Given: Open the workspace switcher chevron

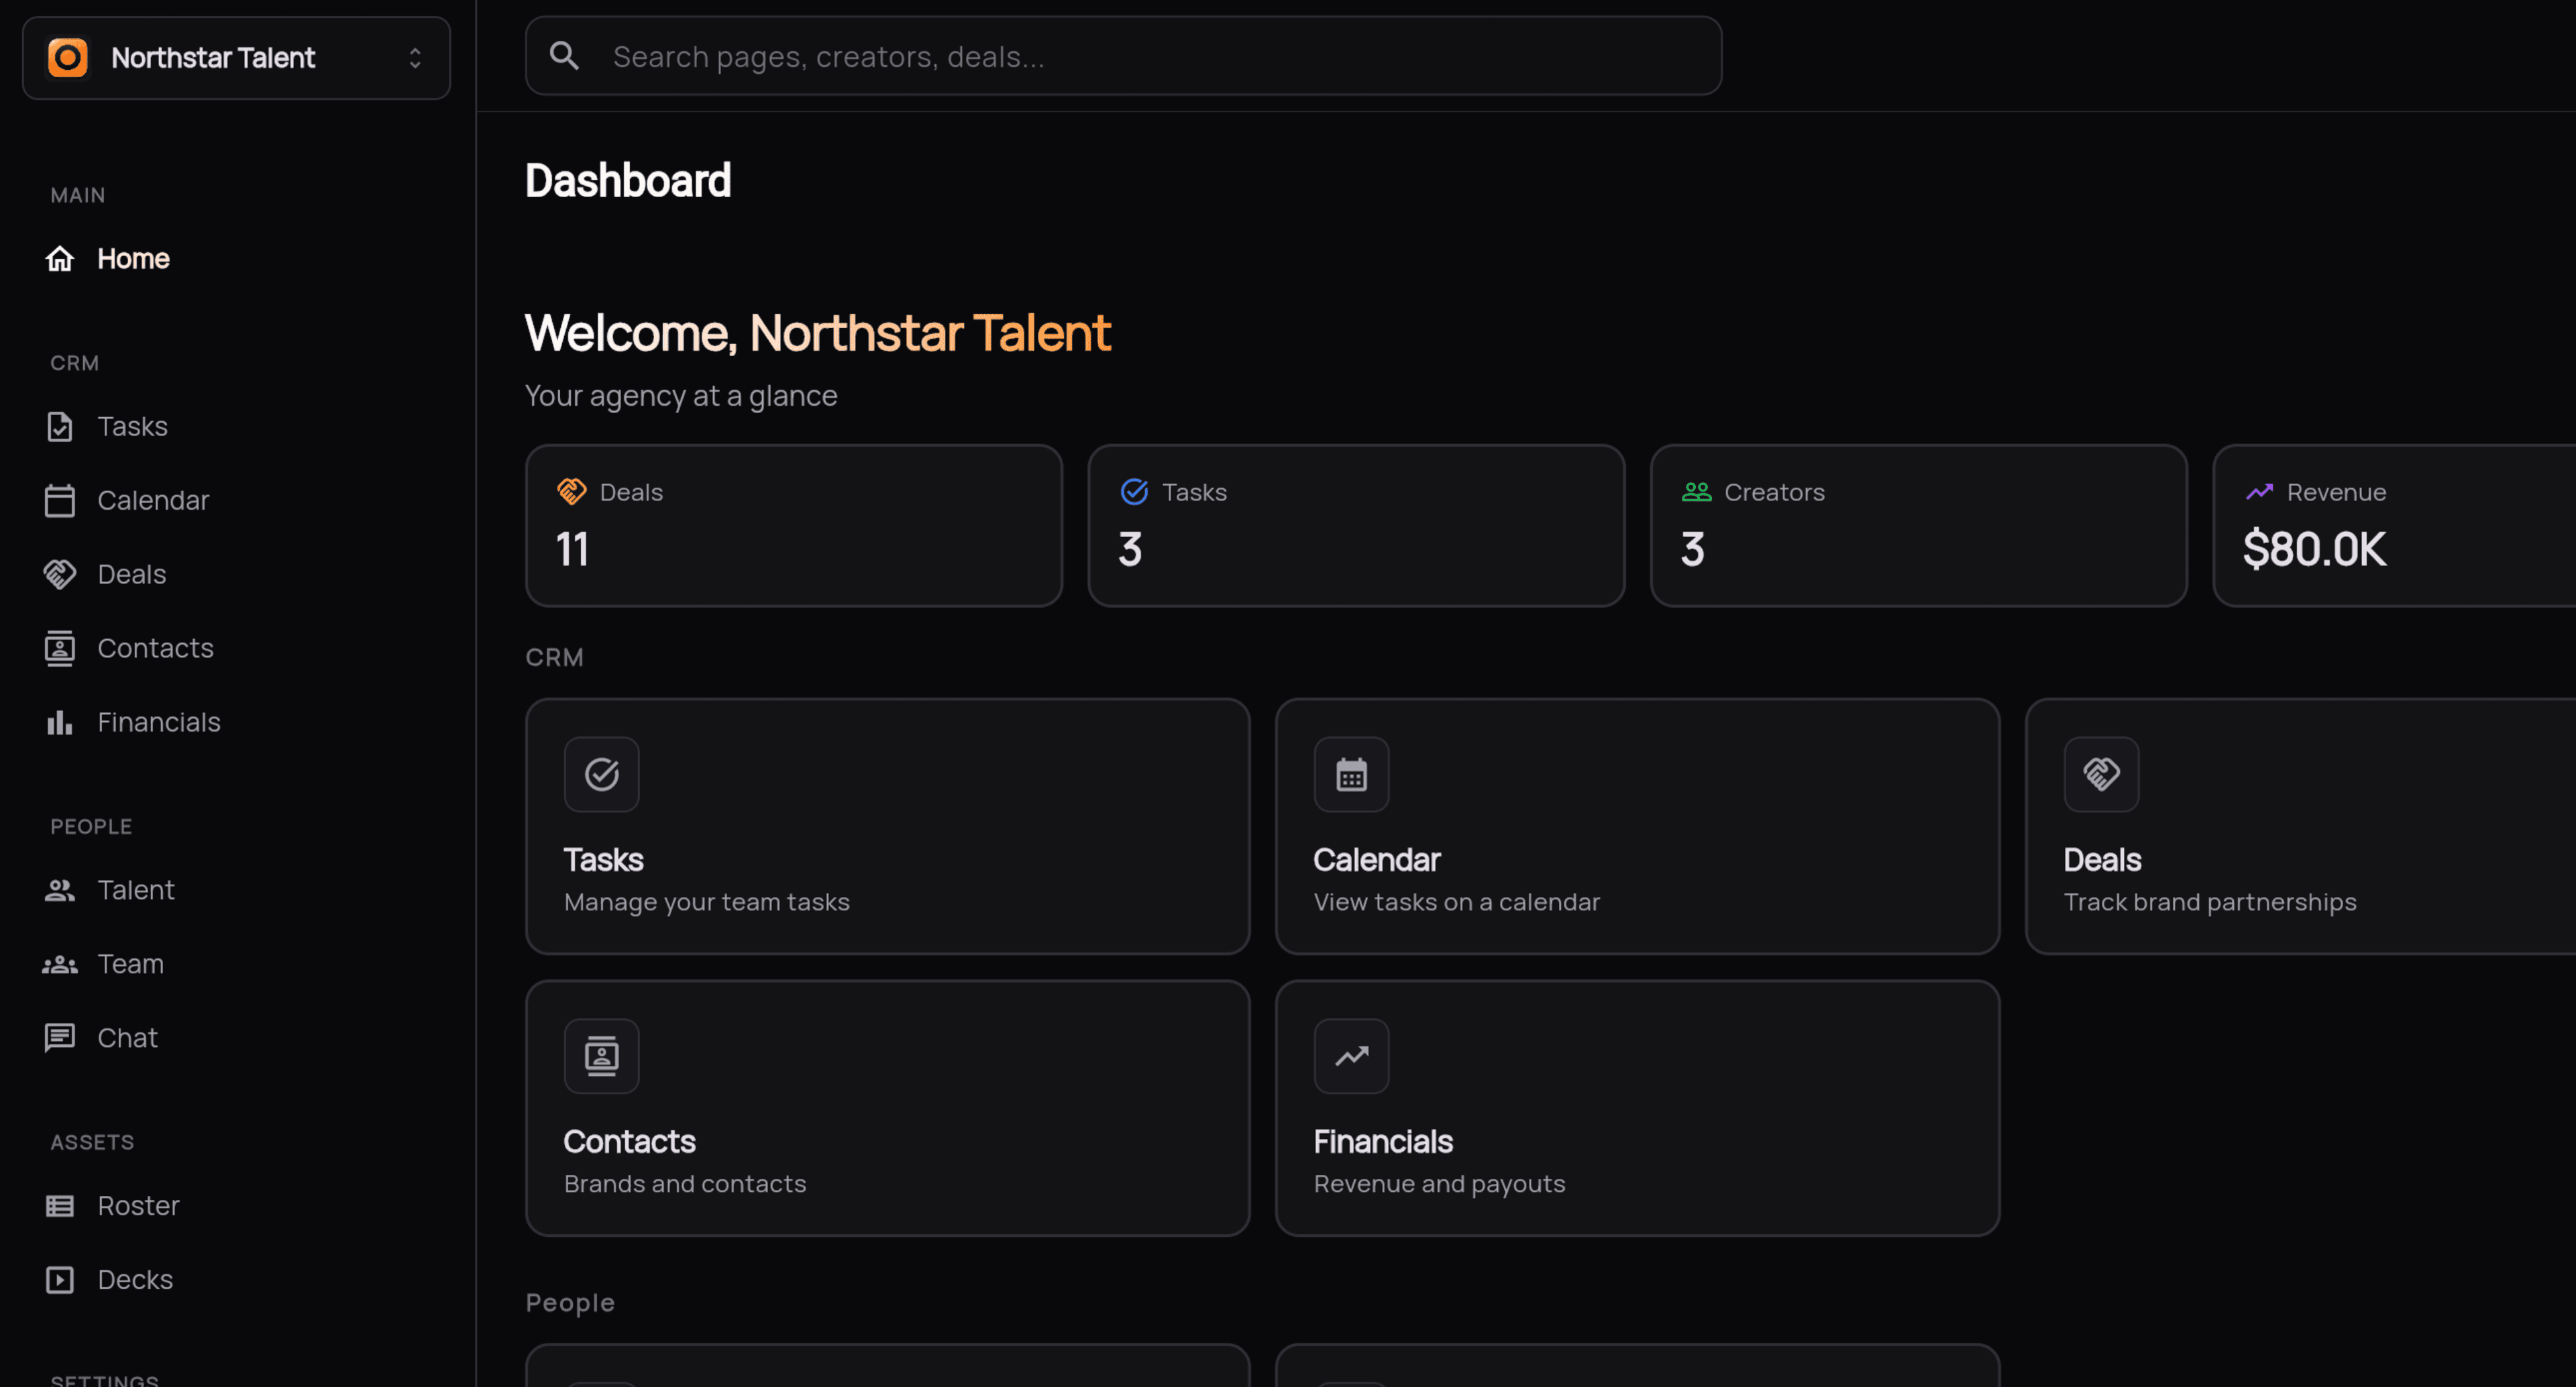Looking at the screenshot, I should click(x=416, y=57).
